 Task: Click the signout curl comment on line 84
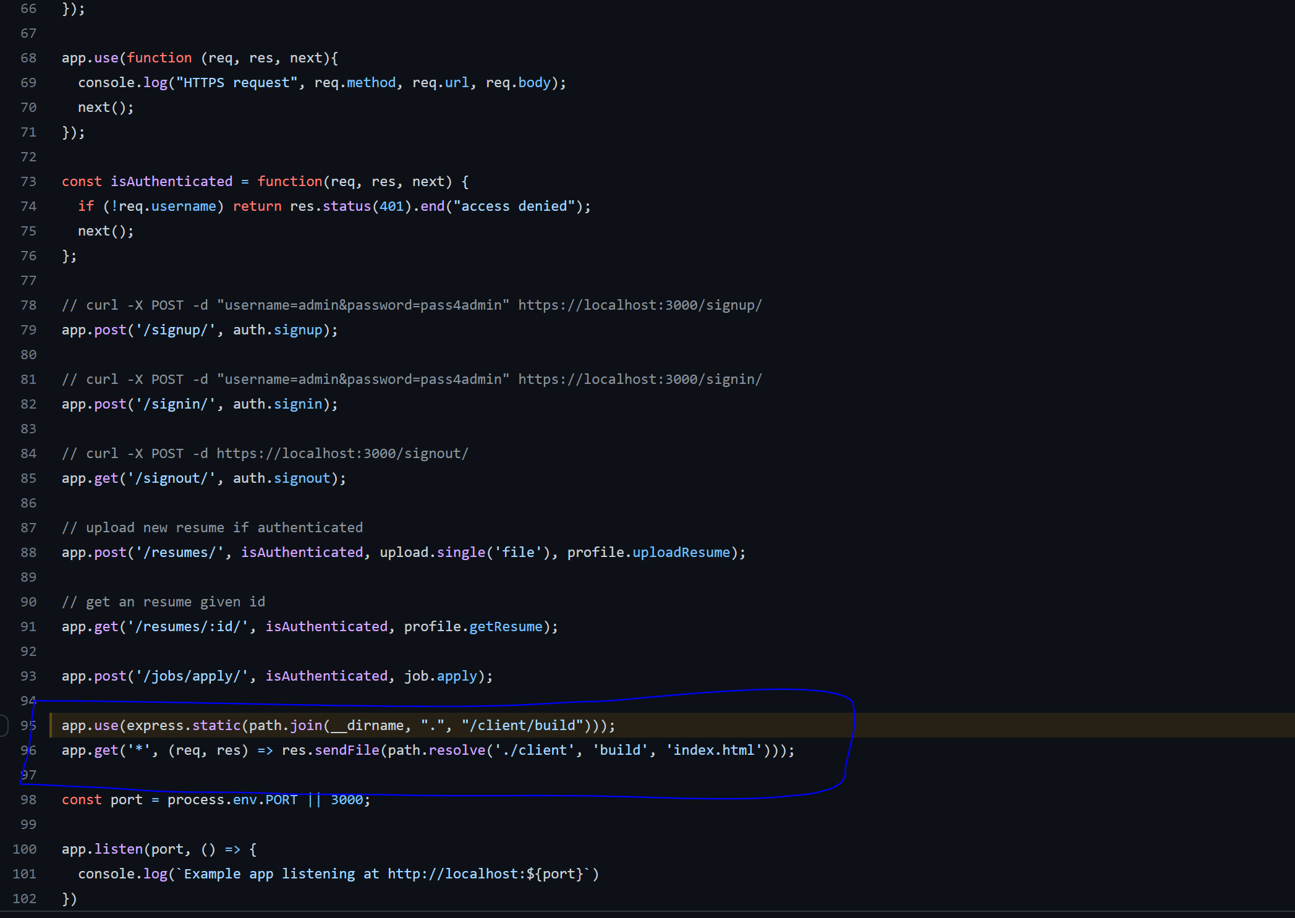point(265,454)
